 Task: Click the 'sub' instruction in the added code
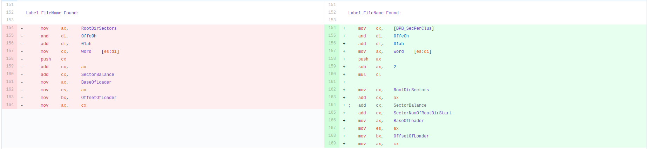point(362,67)
